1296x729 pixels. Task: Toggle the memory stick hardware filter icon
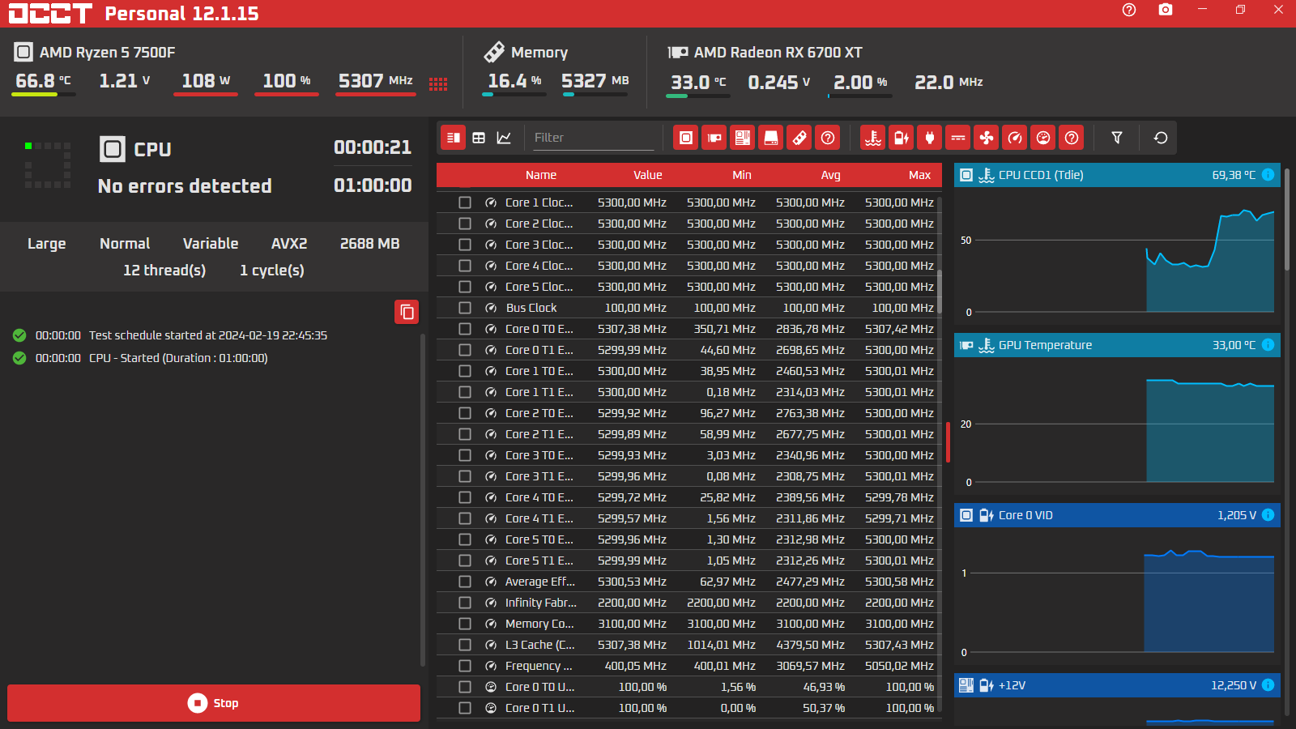pyautogui.click(x=799, y=138)
